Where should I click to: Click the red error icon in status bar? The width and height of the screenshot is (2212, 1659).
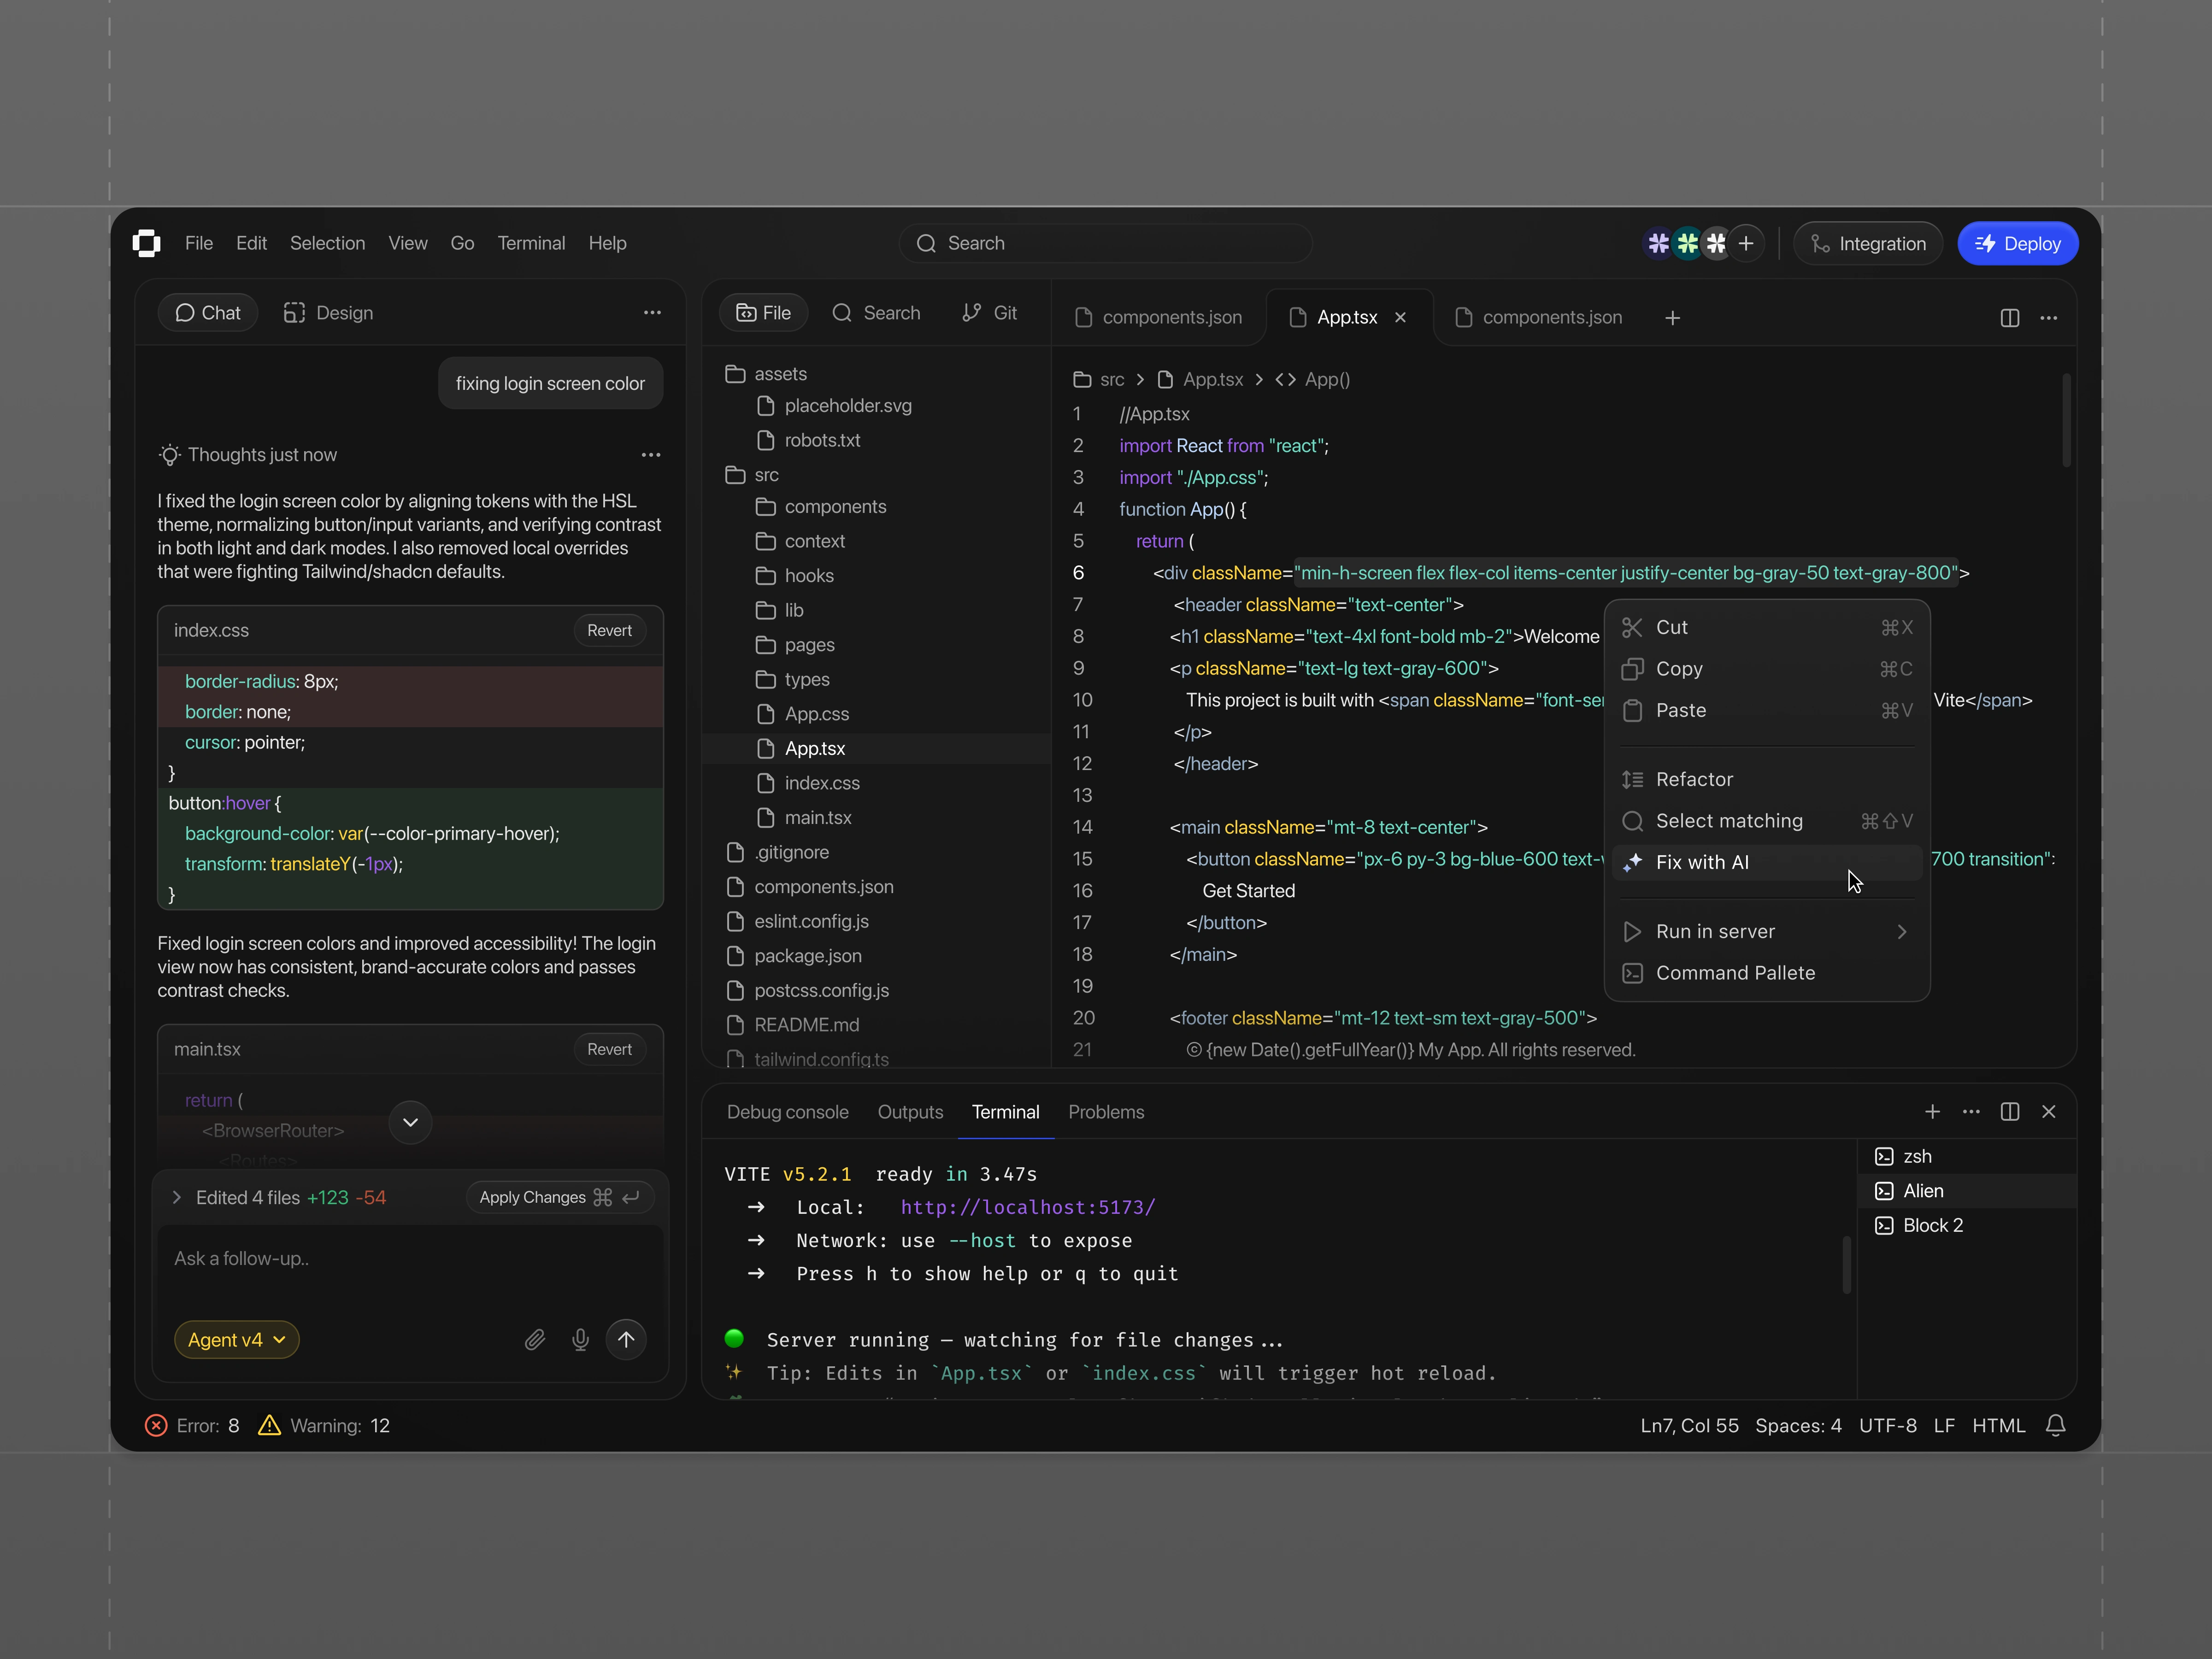pyautogui.click(x=156, y=1425)
